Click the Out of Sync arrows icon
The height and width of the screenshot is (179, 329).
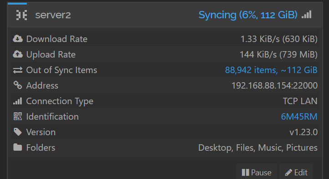tap(18, 70)
